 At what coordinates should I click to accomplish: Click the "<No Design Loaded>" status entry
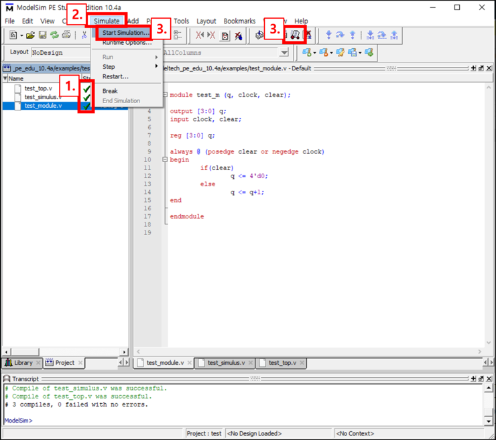(x=254, y=433)
